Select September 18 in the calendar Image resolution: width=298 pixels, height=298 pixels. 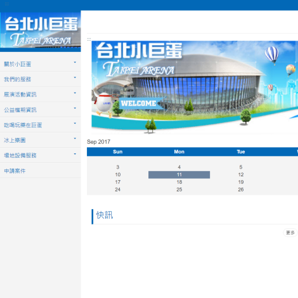[179, 182]
